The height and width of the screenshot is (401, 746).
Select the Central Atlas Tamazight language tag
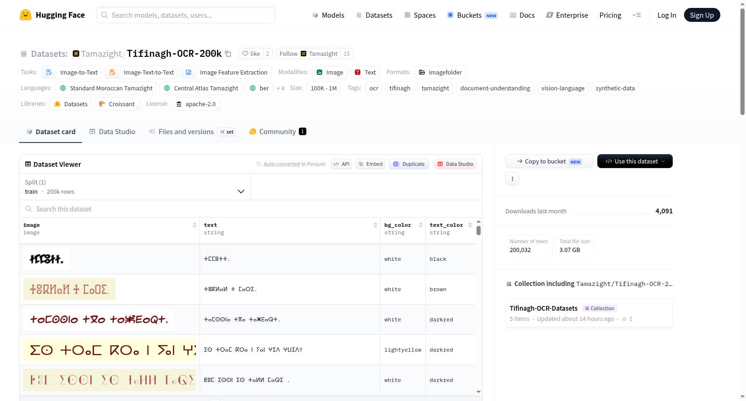(201, 88)
